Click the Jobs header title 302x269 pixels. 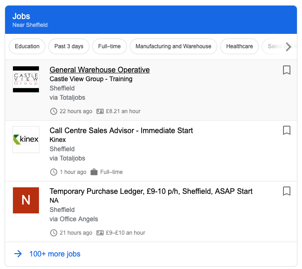(21, 16)
